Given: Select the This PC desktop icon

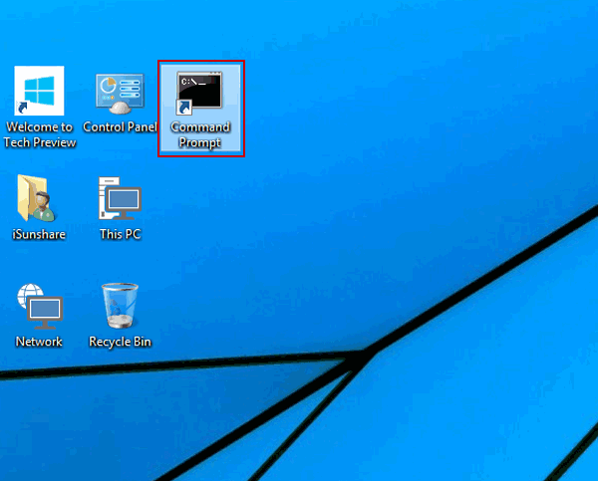Looking at the screenshot, I should click(x=120, y=198).
